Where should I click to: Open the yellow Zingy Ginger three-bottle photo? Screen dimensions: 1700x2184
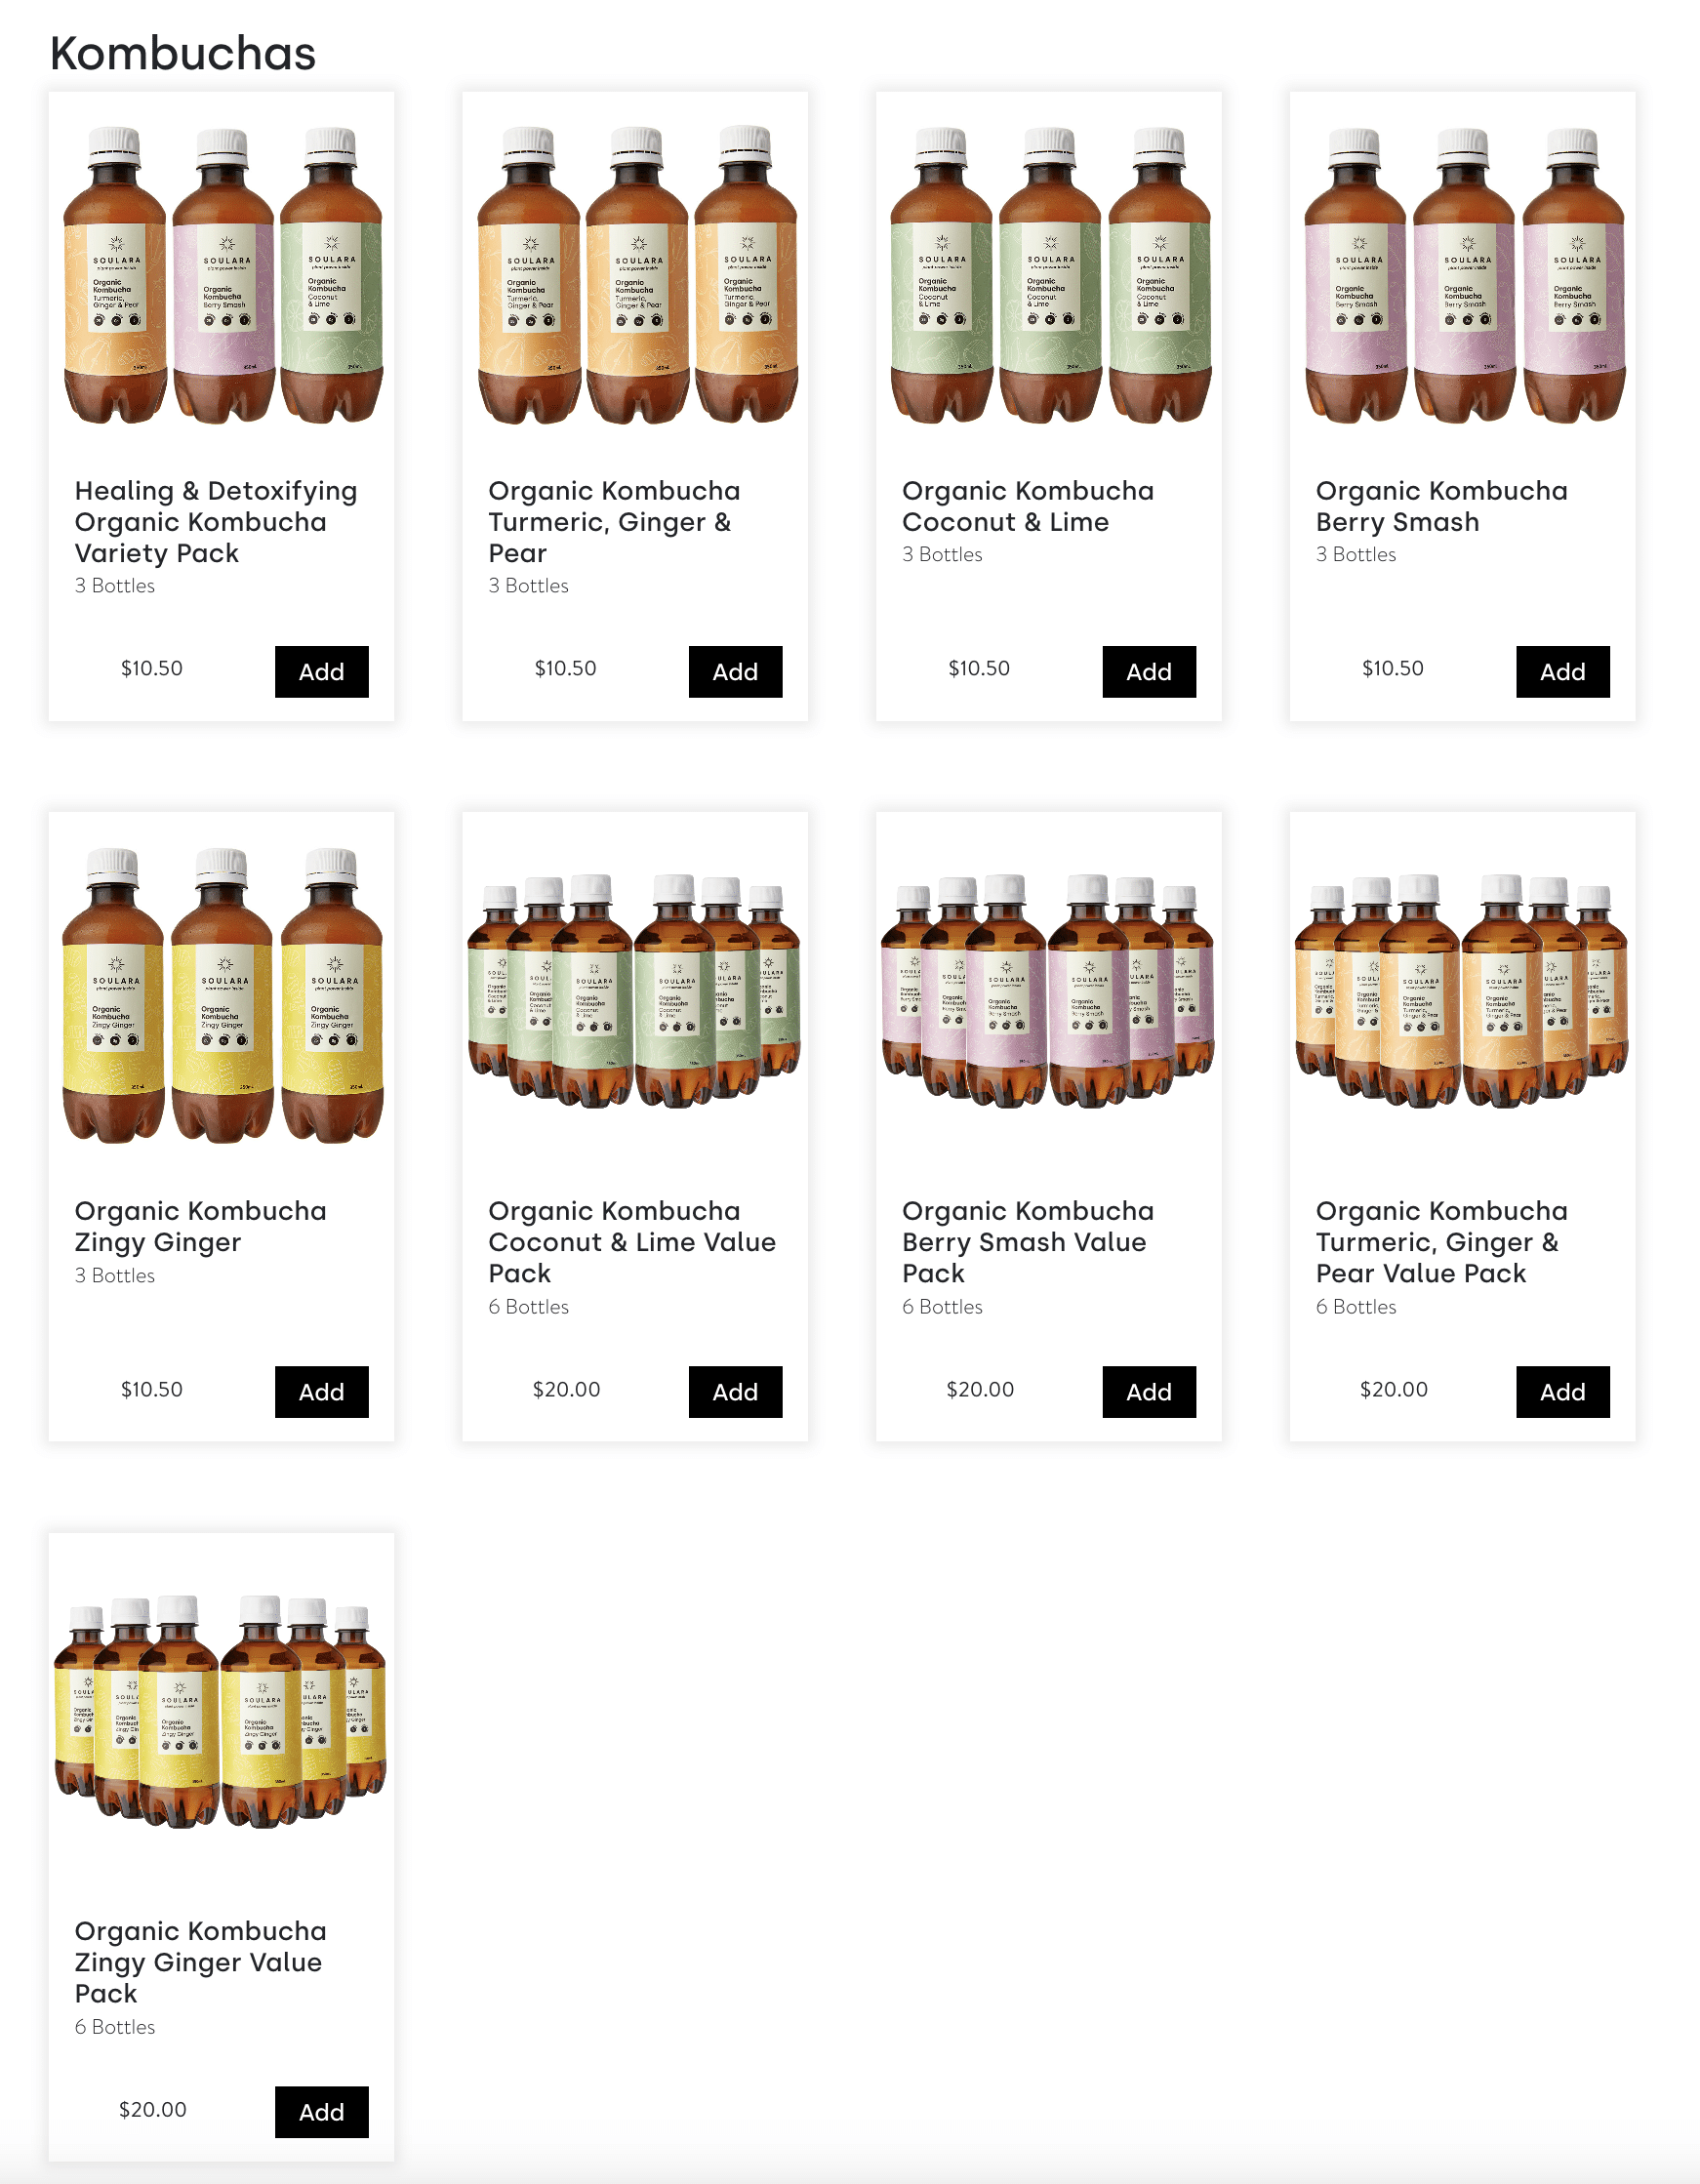[x=222, y=995]
